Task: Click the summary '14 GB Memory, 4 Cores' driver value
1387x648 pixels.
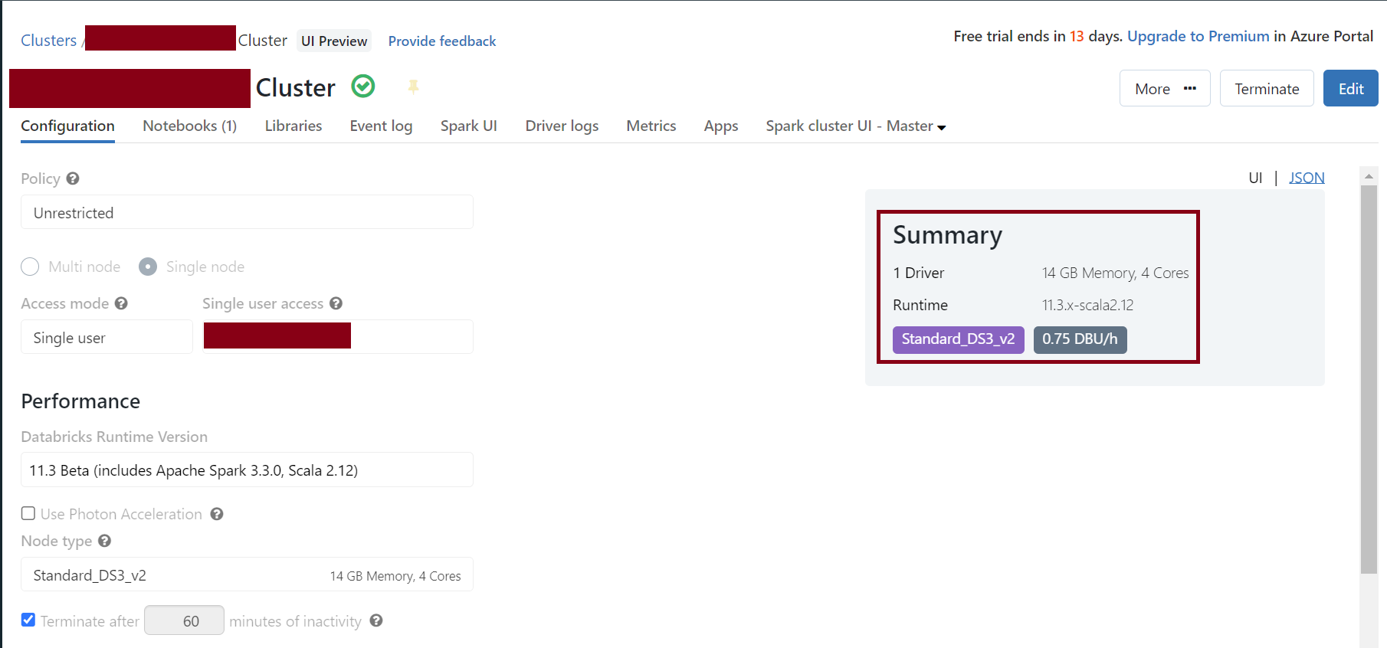Action: click(x=1115, y=273)
